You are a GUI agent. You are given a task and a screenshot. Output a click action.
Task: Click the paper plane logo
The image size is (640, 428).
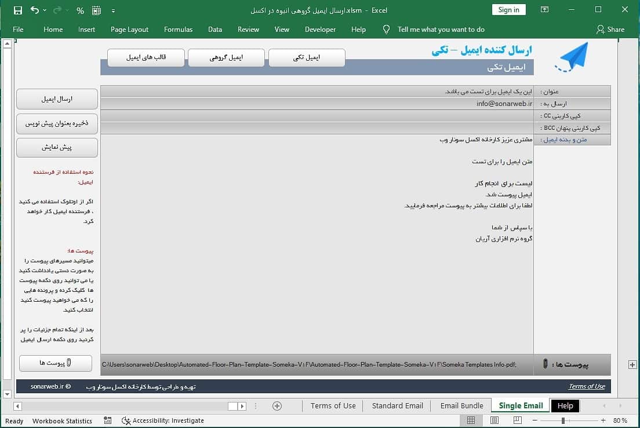click(572, 57)
